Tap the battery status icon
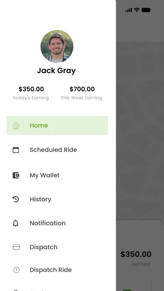 tap(146, 10)
